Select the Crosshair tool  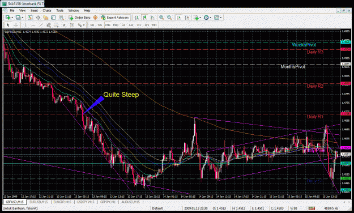(16, 25)
